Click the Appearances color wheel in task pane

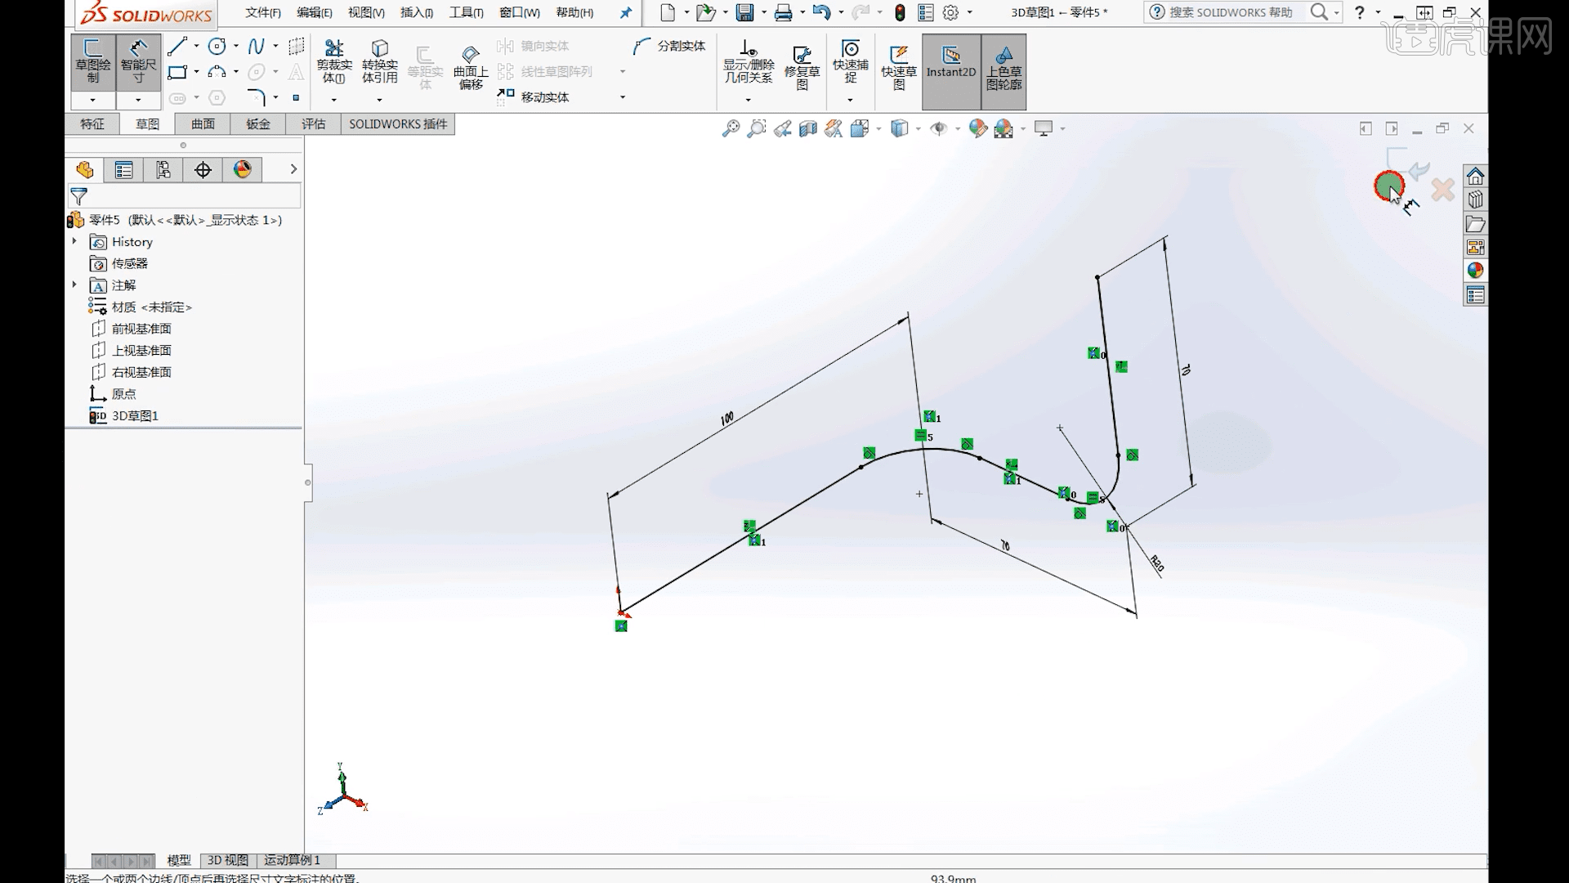coord(1475,271)
